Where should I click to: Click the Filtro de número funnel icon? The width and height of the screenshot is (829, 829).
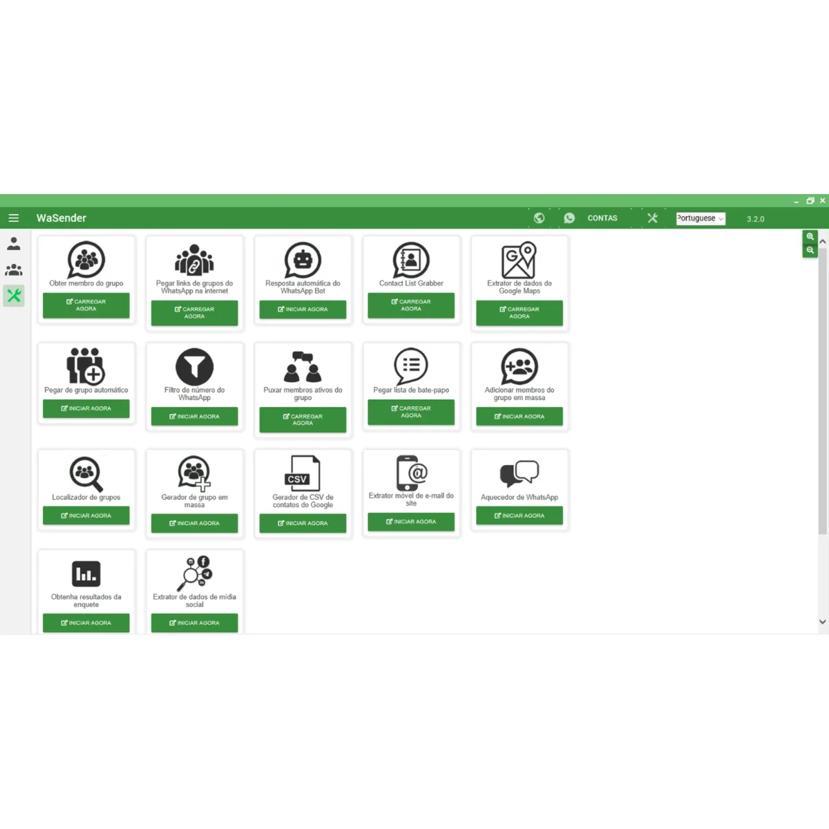coord(195,366)
